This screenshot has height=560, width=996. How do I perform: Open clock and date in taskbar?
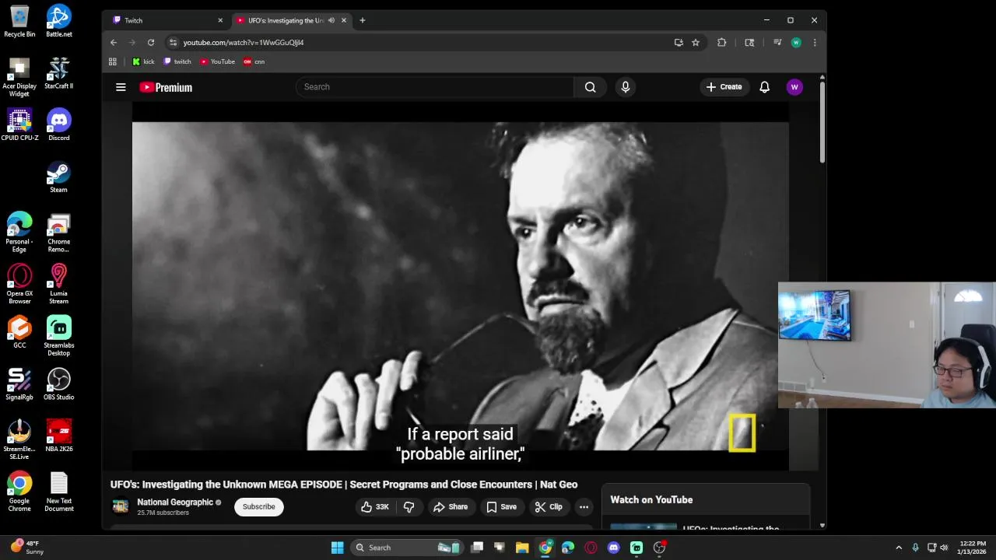973,548
